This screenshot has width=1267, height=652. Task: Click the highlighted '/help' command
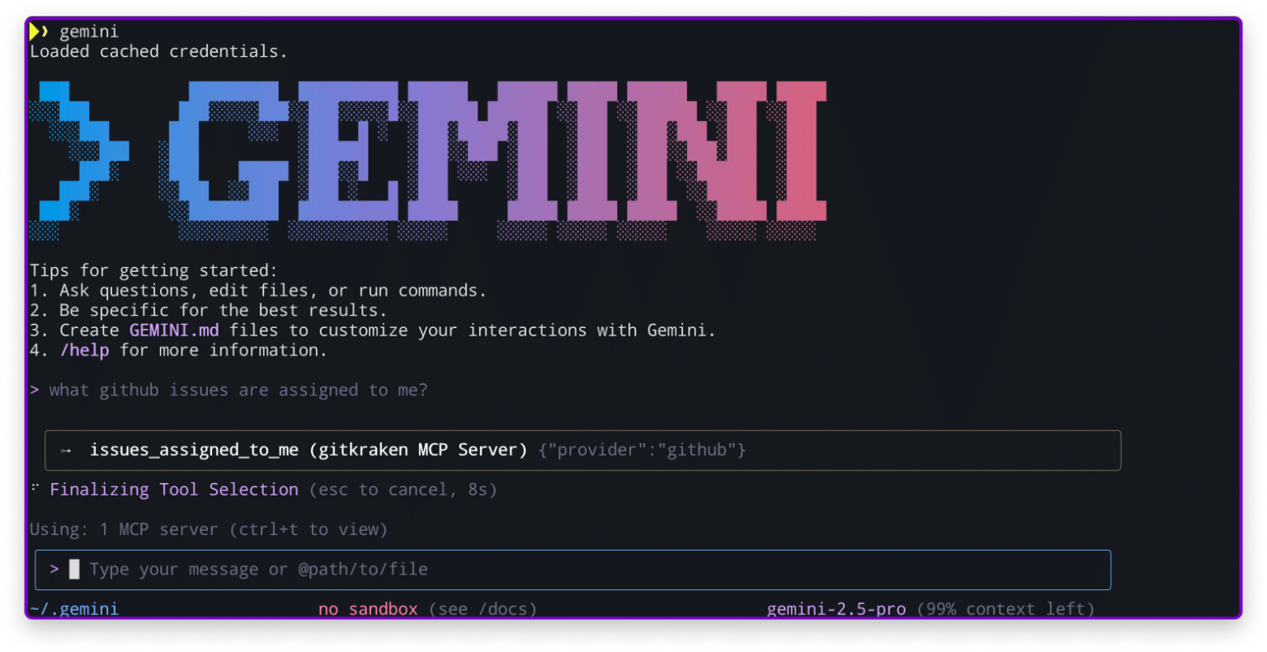pyautogui.click(x=84, y=350)
